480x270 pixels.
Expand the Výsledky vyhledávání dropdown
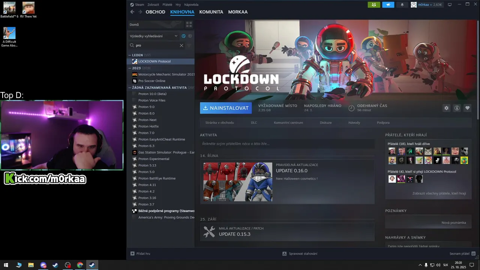(x=154, y=36)
